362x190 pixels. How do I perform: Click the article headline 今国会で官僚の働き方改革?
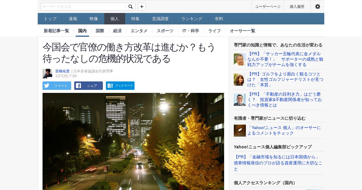[129, 52]
